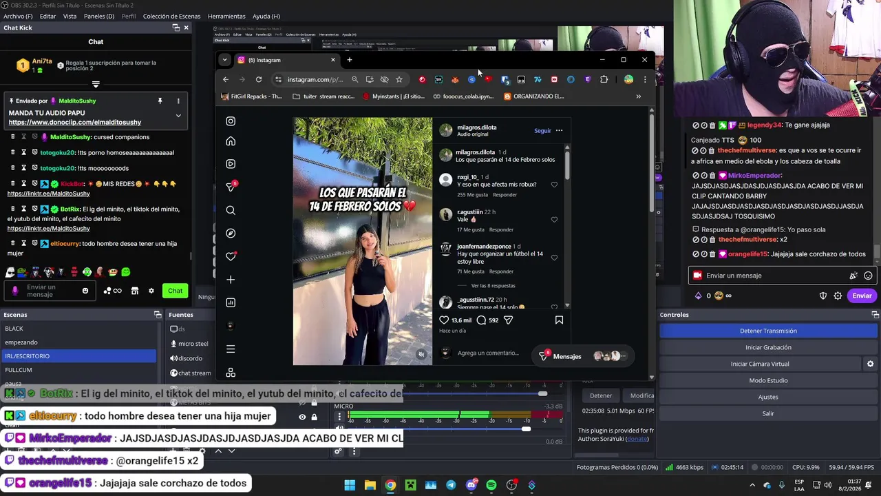Click Enviar in Twitch chat
This screenshot has height=496, width=881.
pos(862,296)
